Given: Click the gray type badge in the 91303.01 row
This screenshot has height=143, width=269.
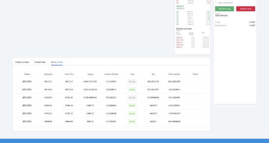Looking at the screenshot, I should point(132,97).
